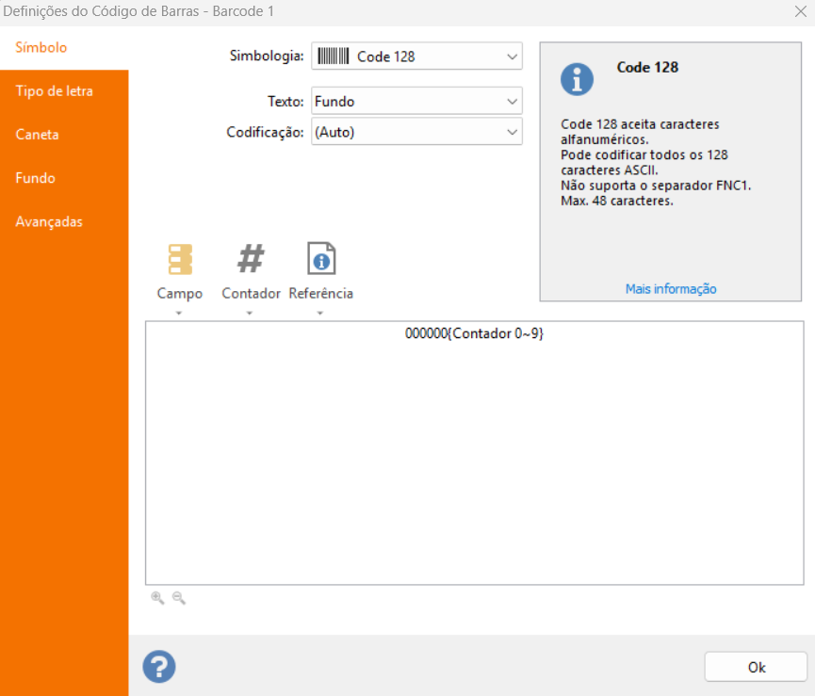This screenshot has height=696, width=815.
Task: Click the zoom in magnifier icon
Action: coord(157,598)
